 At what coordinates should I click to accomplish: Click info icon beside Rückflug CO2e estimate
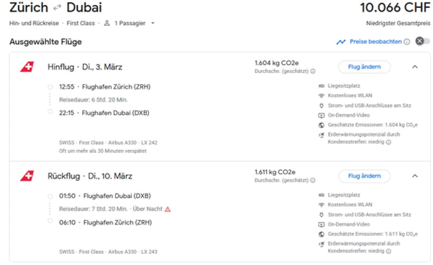pyautogui.click(x=313, y=180)
